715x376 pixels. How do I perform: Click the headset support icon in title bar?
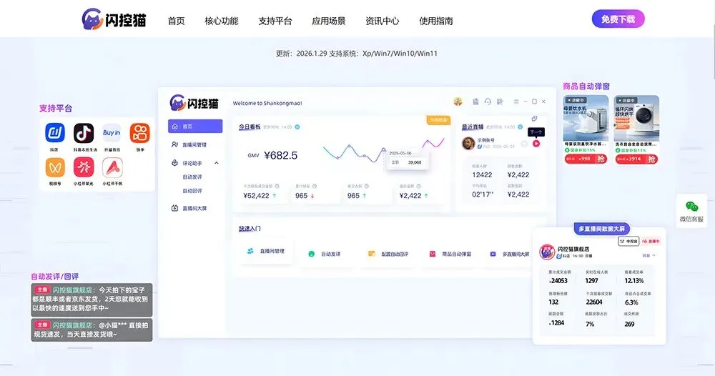[x=488, y=102]
